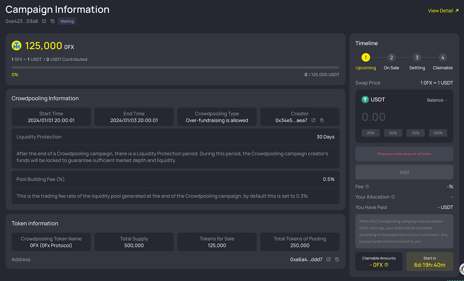Viewport: 464px width, 281px height.
Task: Select 75% of USDT balance
Action: tap(416, 133)
